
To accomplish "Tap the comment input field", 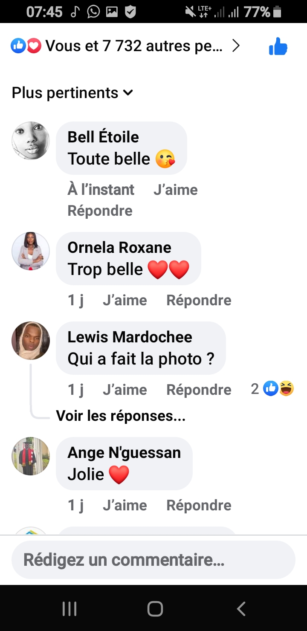I will [153, 560].
